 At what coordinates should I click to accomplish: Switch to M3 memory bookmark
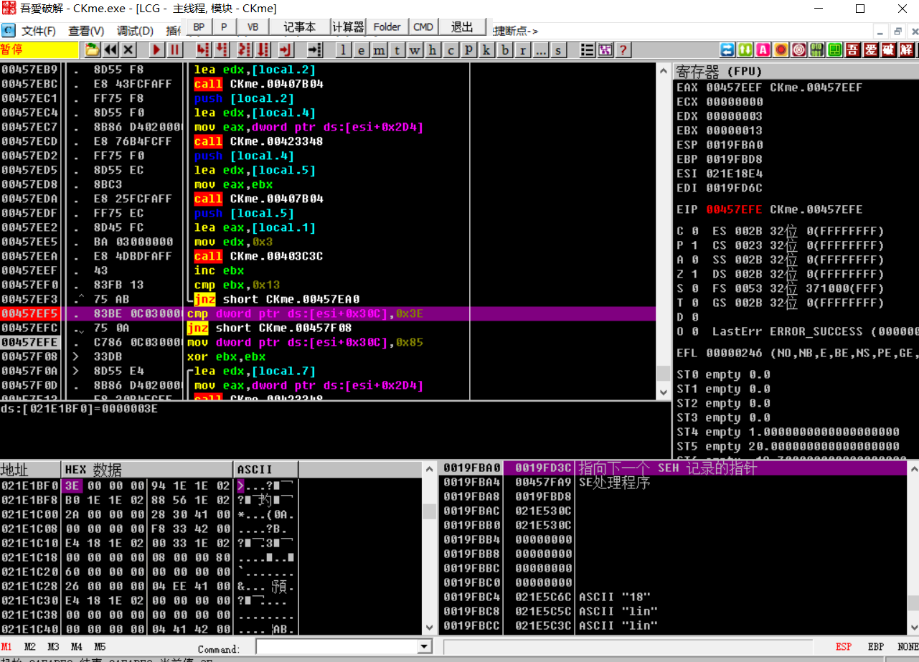[x=54, y=647]
